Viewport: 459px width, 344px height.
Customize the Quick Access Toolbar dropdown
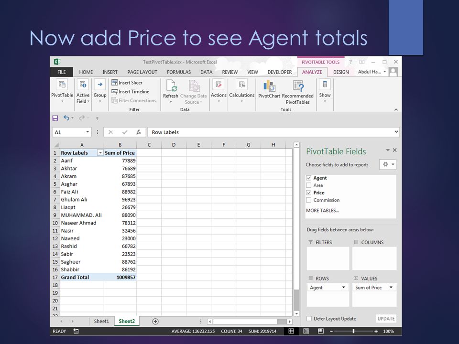coord(97,118)
